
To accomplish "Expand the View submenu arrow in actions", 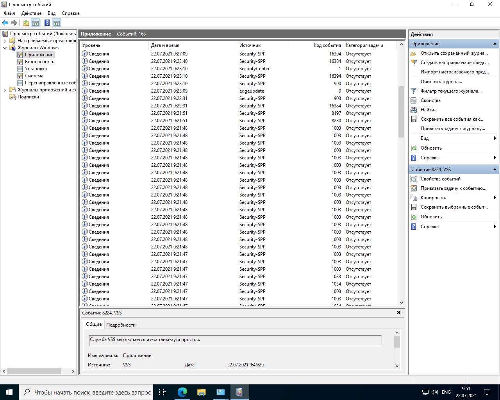I will pyautogui.click(x=495, y=138).
